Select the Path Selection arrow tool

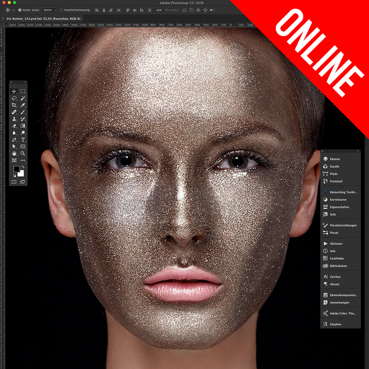coord(14,146)
